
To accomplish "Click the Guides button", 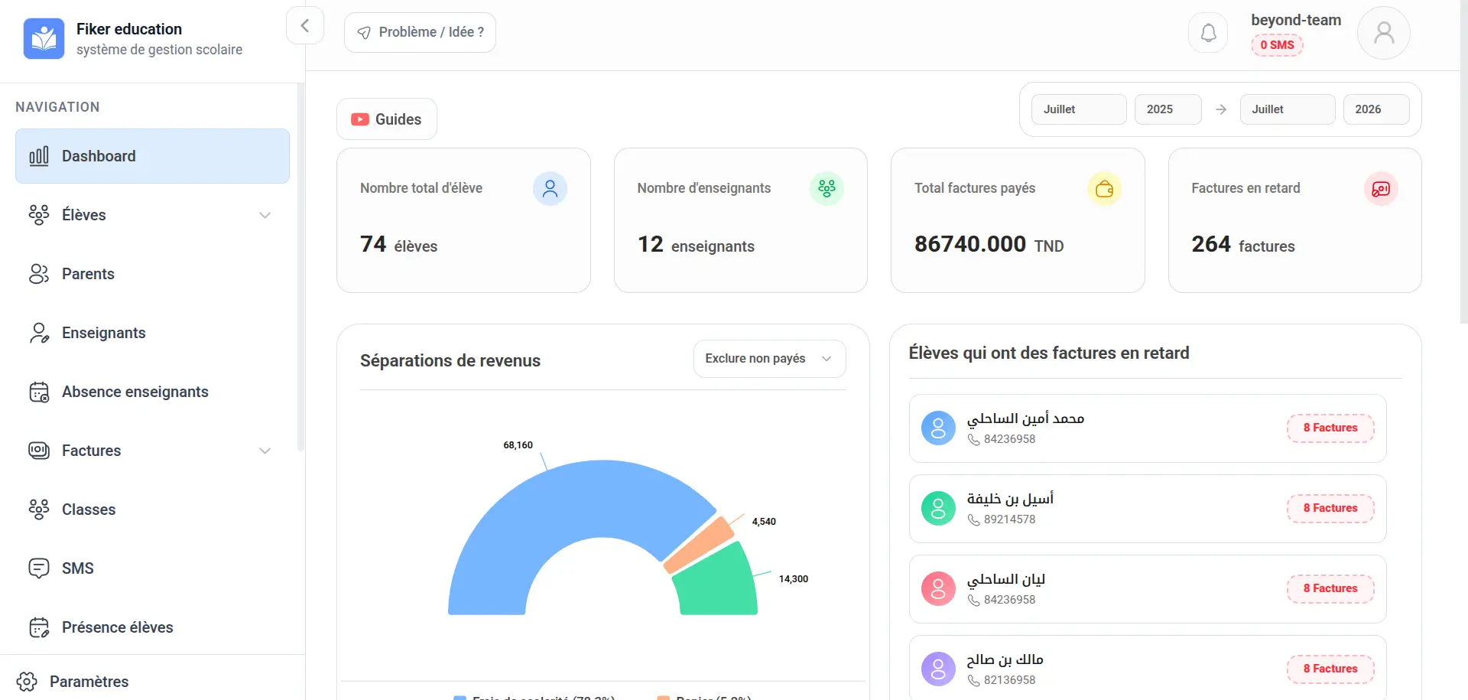I will (x=387, y=119).
